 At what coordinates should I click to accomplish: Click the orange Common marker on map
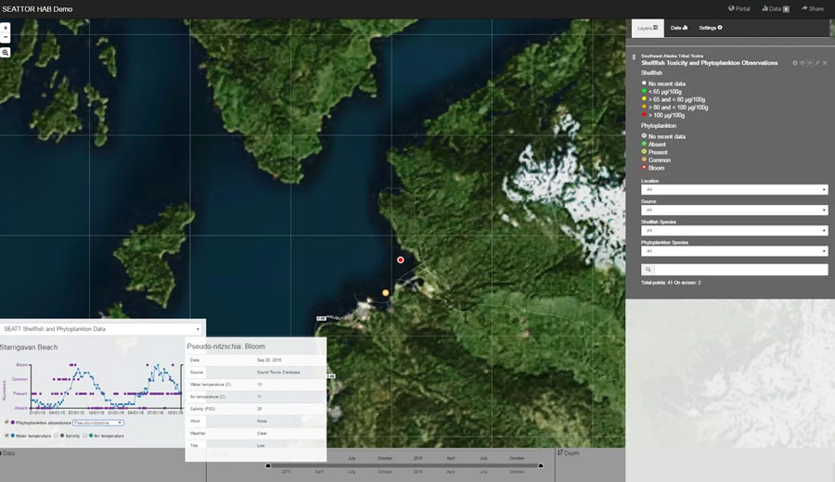(x=385, y=293)
